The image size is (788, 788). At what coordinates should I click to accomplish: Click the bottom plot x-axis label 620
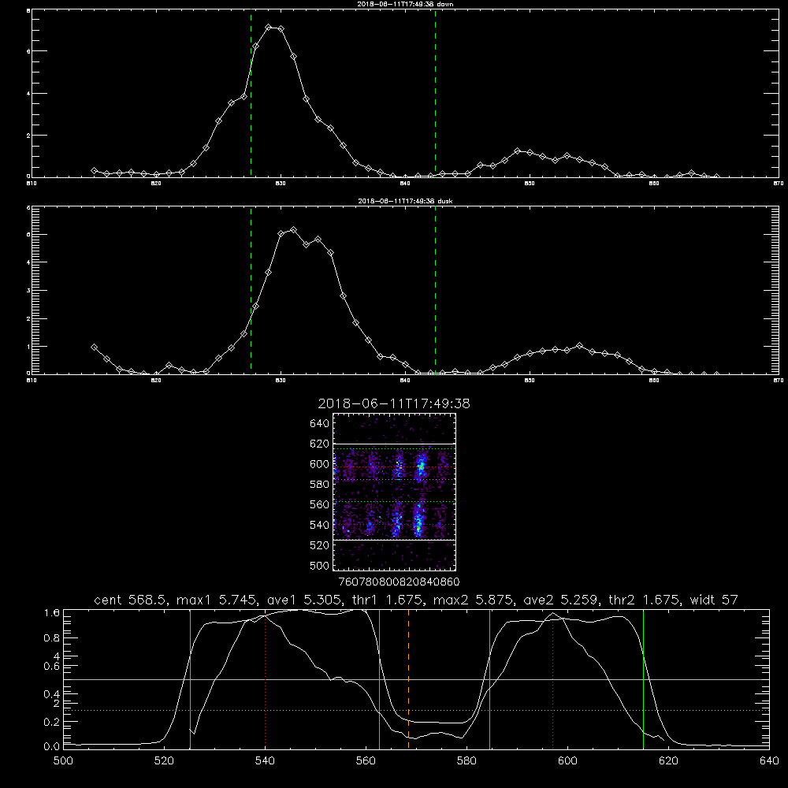coord(669,761)
